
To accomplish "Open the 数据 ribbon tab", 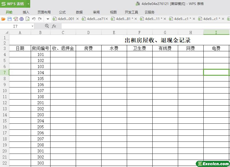I will 79,12.
